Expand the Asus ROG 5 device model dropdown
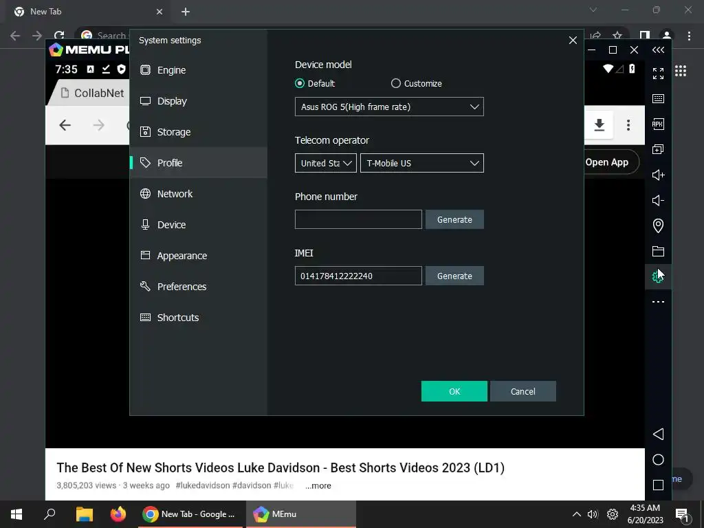 coord(389,107)
